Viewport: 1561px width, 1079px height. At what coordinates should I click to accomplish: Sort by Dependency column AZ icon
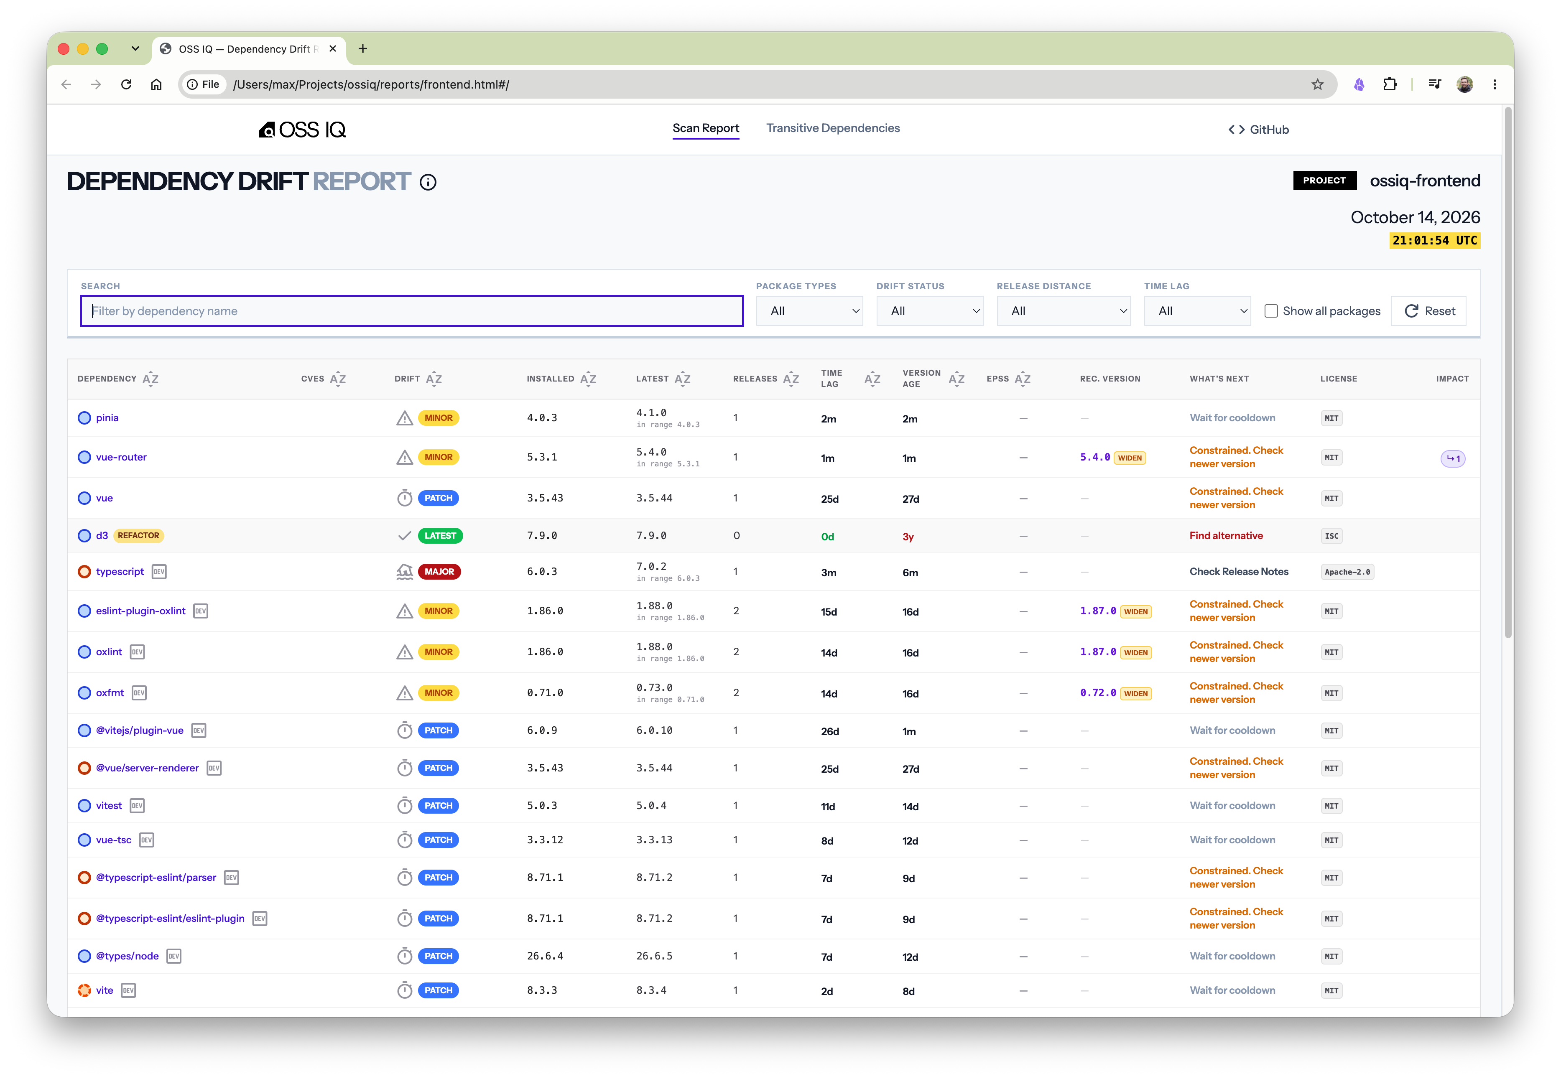coord(150,379)
